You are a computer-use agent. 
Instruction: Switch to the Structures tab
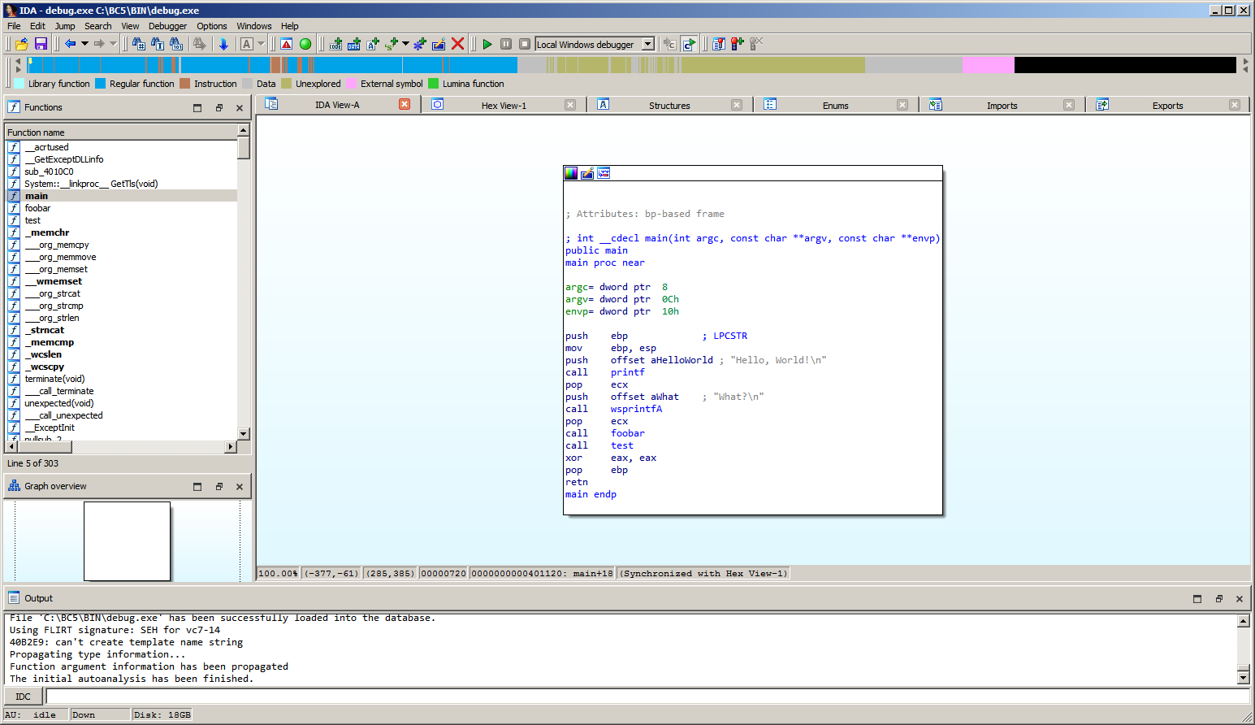pos(669,106)
